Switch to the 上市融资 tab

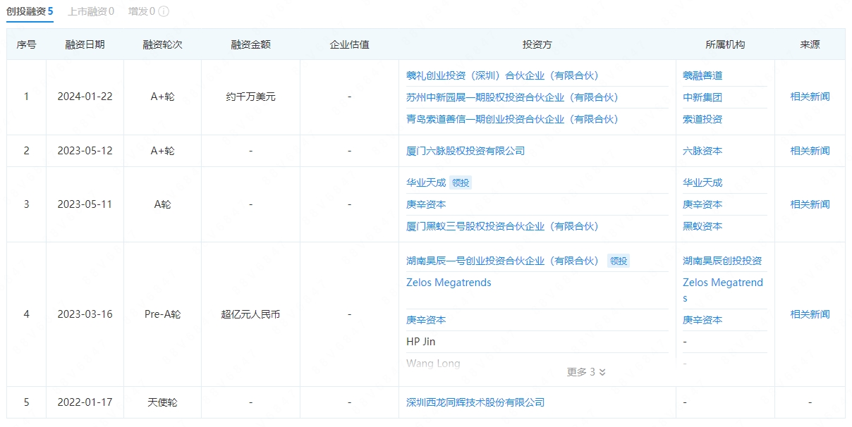pos(91,11)
